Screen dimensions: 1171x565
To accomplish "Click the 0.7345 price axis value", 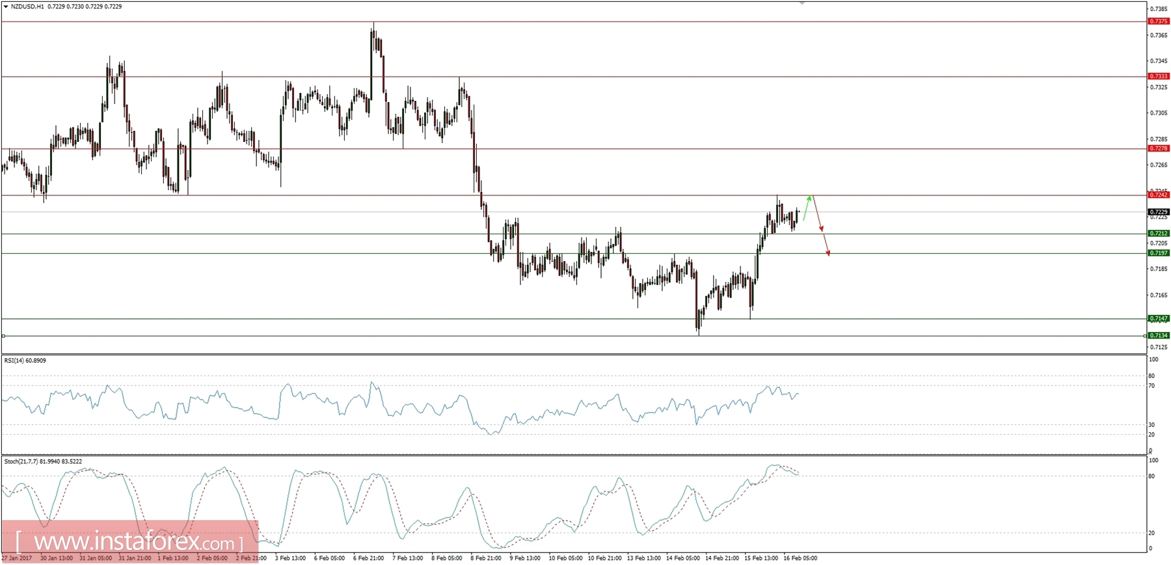I will pyautogui.click(x=1159, y=61).
